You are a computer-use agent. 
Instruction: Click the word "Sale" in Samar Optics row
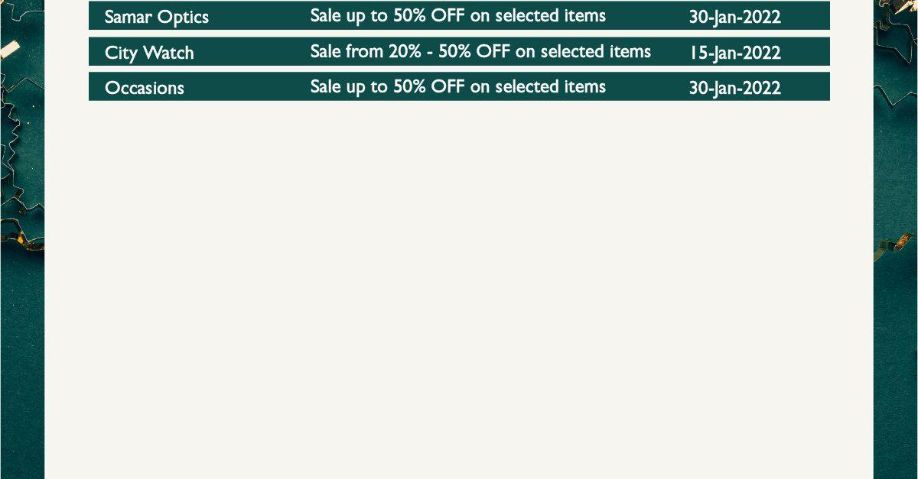[326, 16]
